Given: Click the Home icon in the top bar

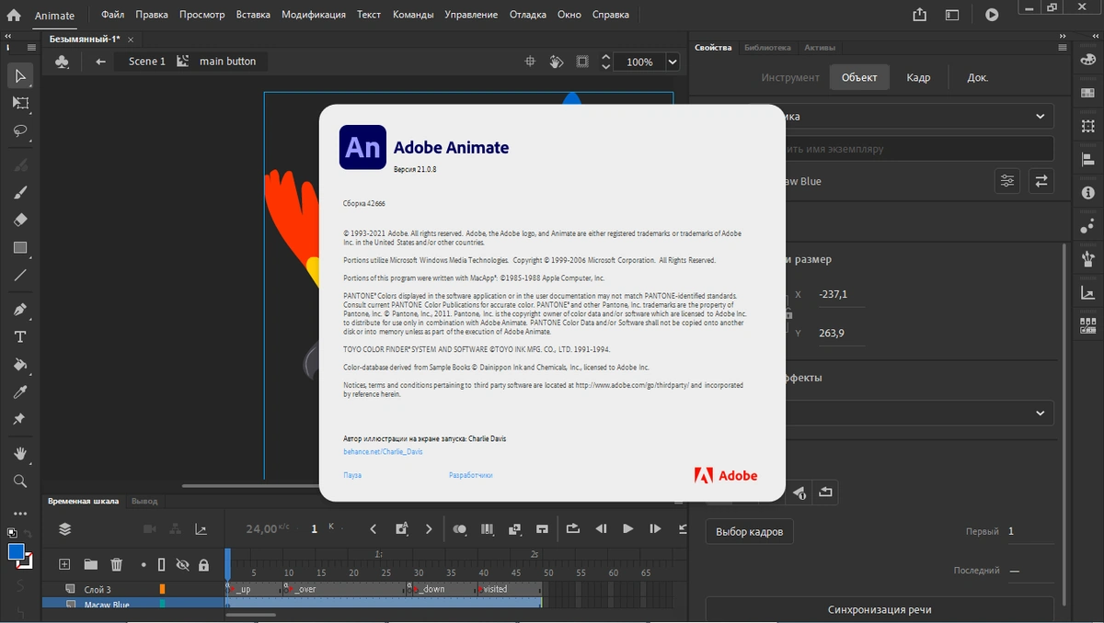Looking at the screenshot, I should [x=13, y=15].
